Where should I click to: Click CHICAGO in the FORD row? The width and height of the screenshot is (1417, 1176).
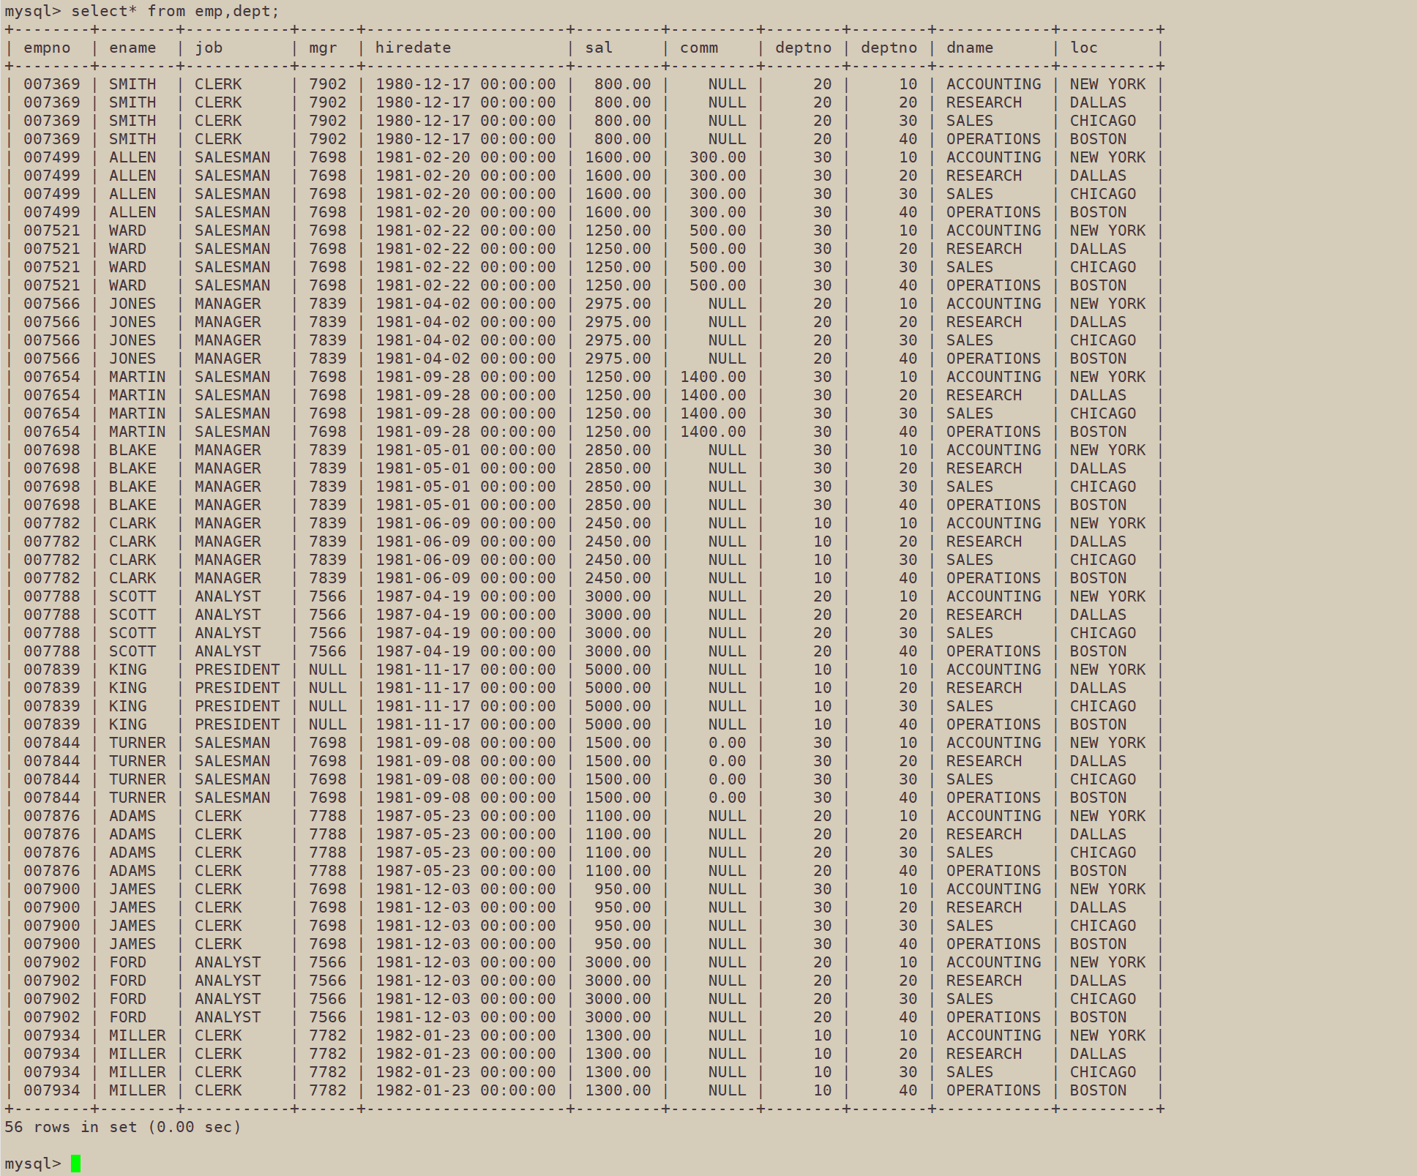tap(1103, 999)
